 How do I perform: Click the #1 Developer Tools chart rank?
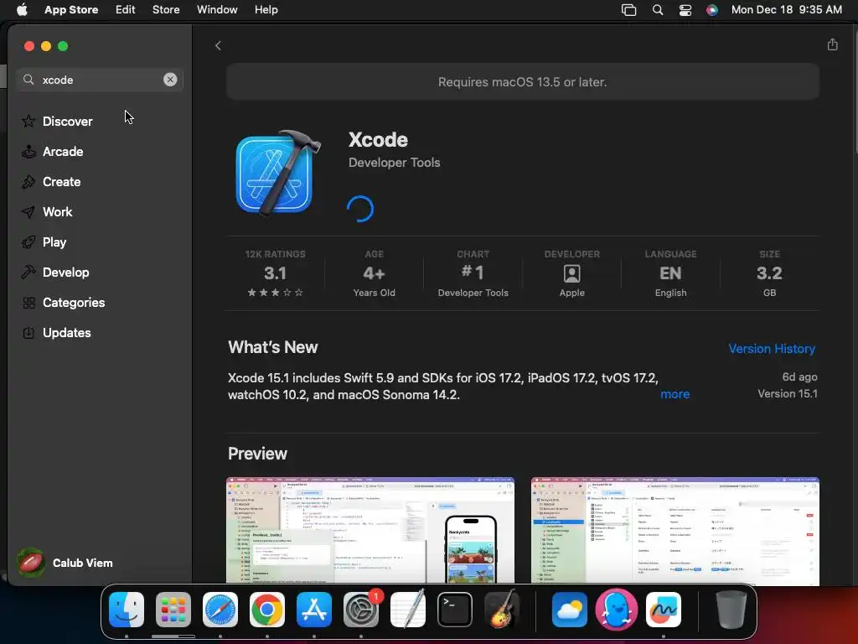473,273
